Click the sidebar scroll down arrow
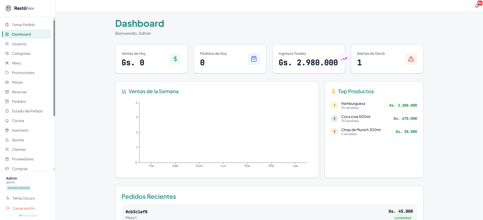Screen dimensions: 483x220 tap(54, 169)
